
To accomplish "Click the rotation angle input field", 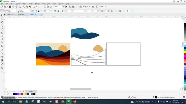I will [46, 11].
